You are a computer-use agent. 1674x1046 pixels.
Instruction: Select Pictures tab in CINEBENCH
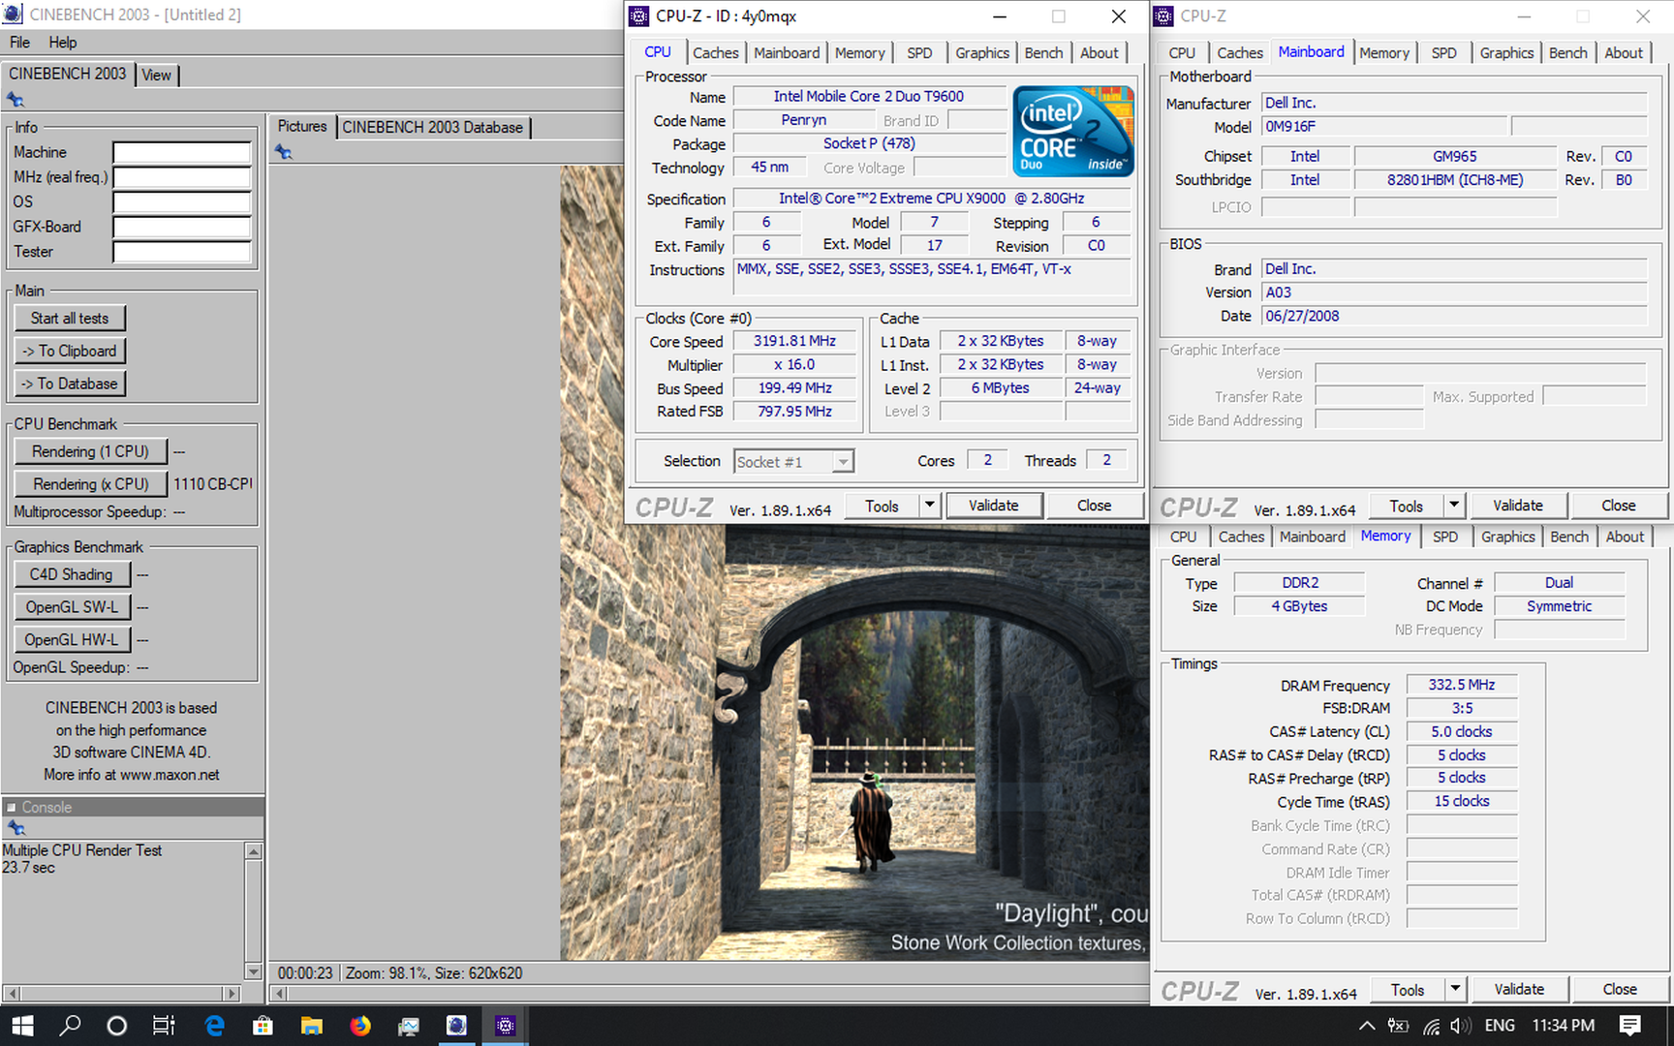tap(302, 126)
